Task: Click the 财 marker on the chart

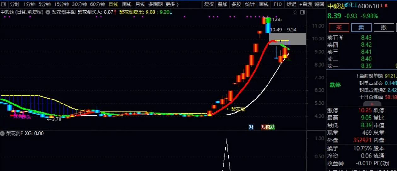Action: point(251,127)
